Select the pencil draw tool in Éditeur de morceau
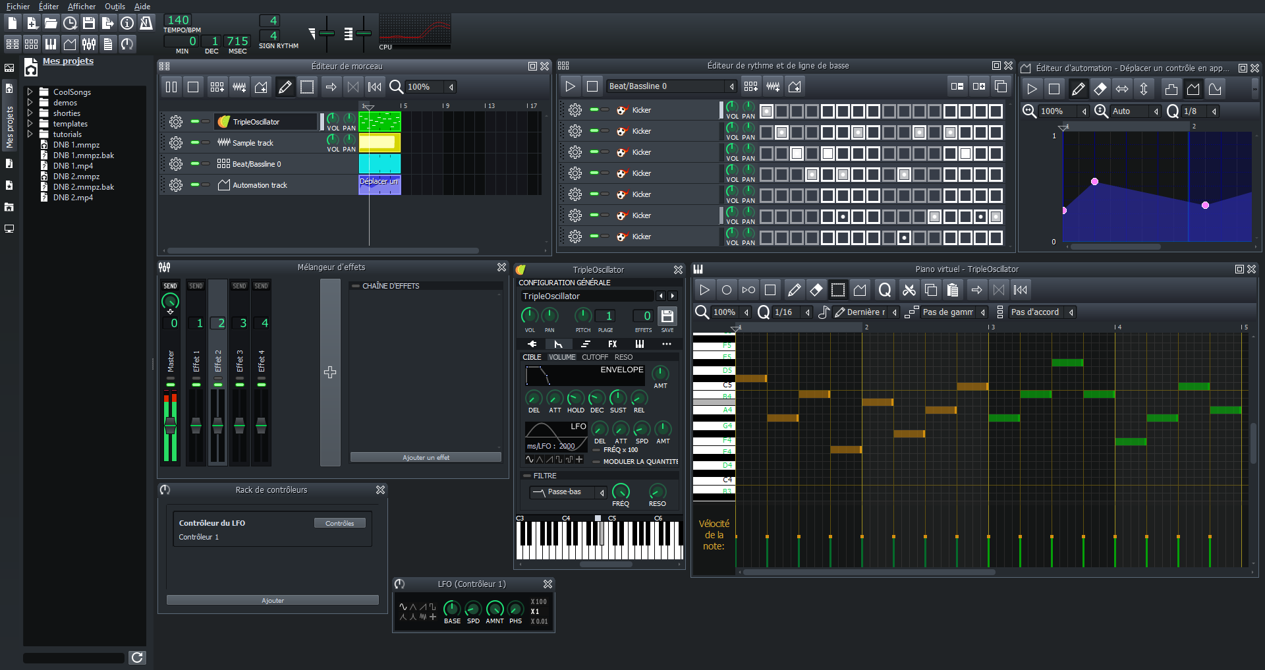 (x=285, y=87)
